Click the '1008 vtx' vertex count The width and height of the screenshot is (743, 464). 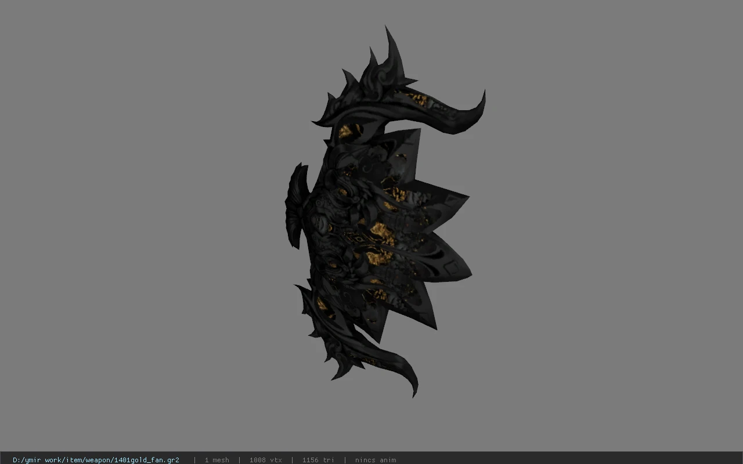265,460
